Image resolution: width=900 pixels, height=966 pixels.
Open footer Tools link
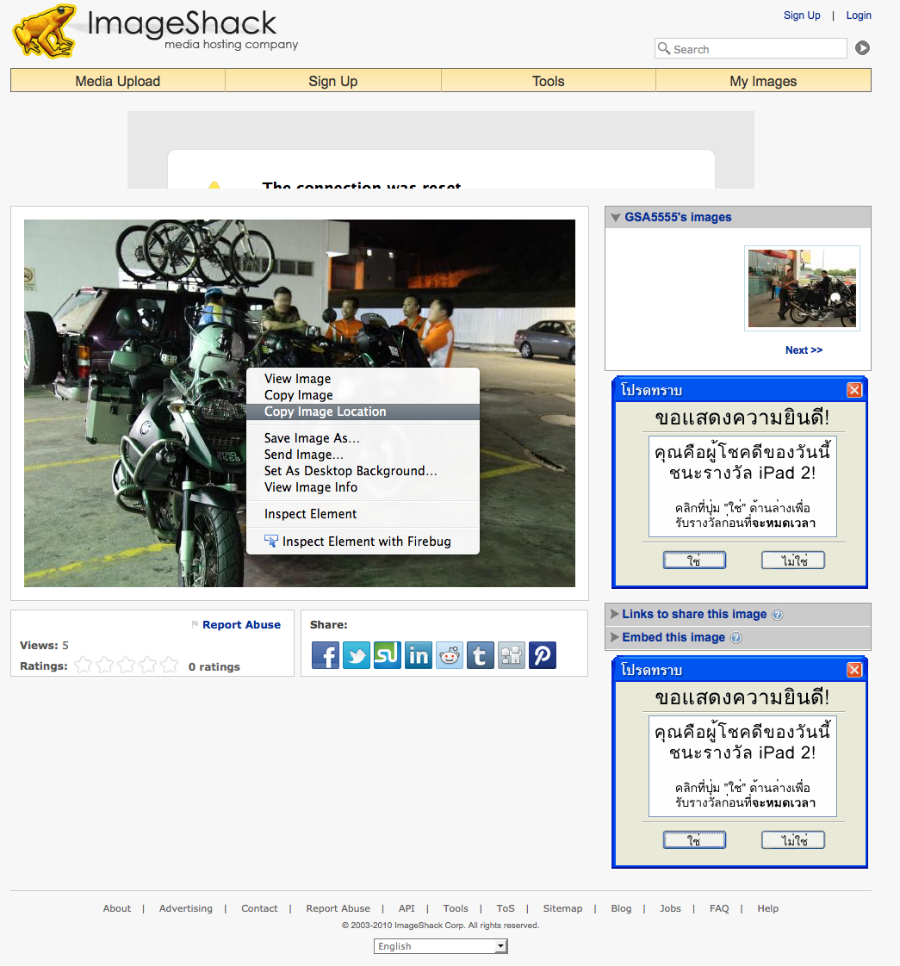456,908
